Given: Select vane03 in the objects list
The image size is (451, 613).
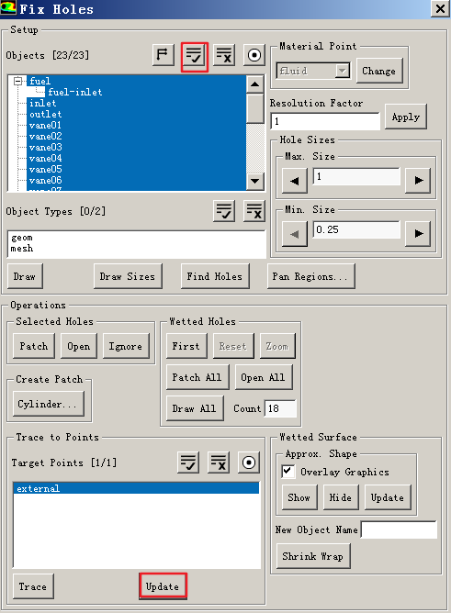Looking at the screenshot, I should [x=45, y=148].
